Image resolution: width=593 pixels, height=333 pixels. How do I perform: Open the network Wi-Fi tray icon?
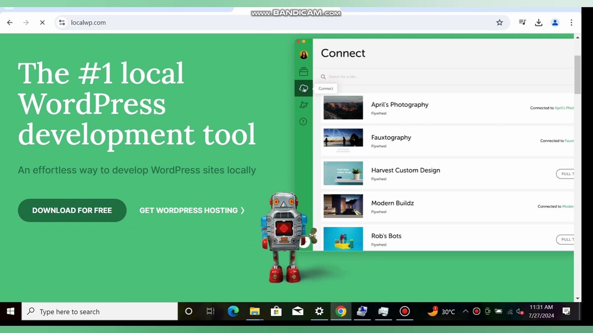(510, 312)
